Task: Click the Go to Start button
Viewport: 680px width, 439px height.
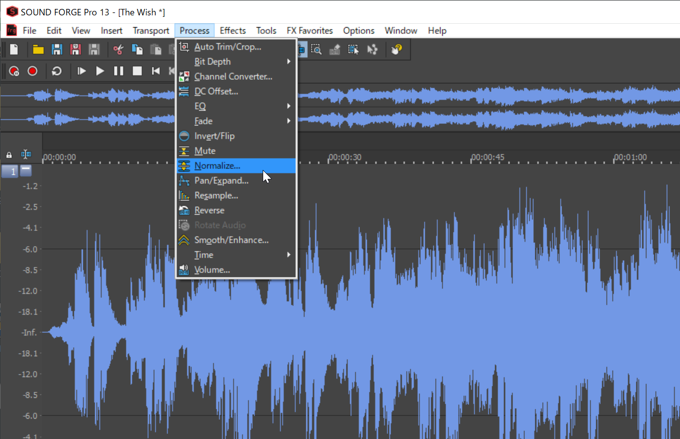Action: 156,71
